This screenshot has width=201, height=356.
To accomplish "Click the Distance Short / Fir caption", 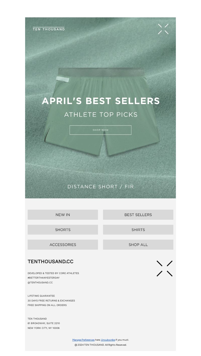I will (x=100, y=187).
